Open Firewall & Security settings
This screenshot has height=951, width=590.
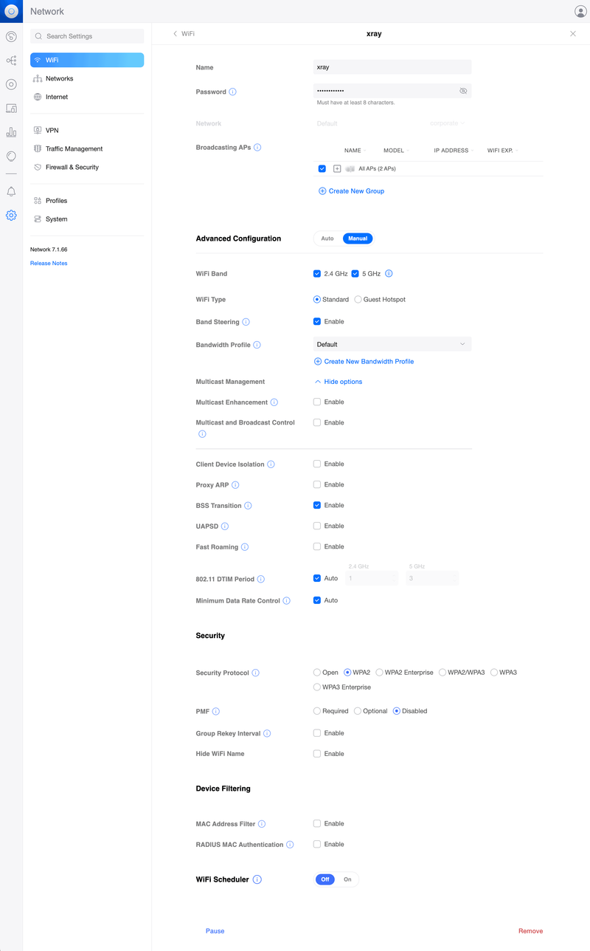[72, 168]
